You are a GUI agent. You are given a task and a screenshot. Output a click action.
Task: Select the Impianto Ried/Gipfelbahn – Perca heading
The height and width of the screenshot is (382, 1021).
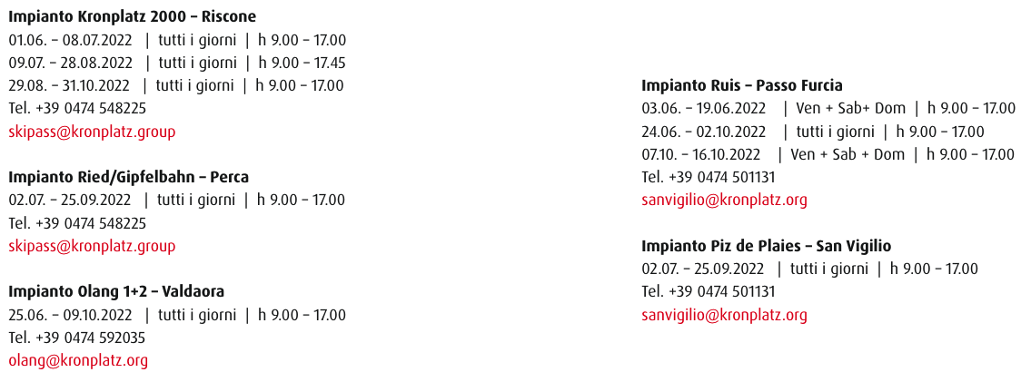[128, 177]
